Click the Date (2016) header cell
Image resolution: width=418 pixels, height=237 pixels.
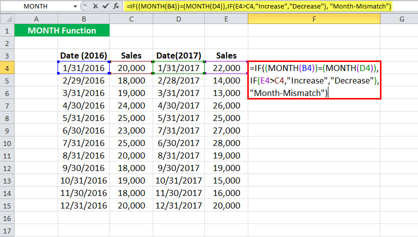84,55
